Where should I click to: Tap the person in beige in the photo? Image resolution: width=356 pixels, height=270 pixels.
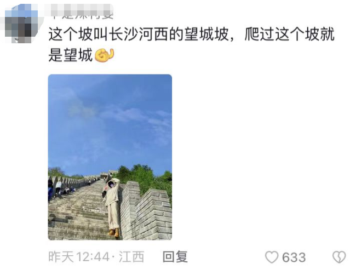[x=113, y=206]
